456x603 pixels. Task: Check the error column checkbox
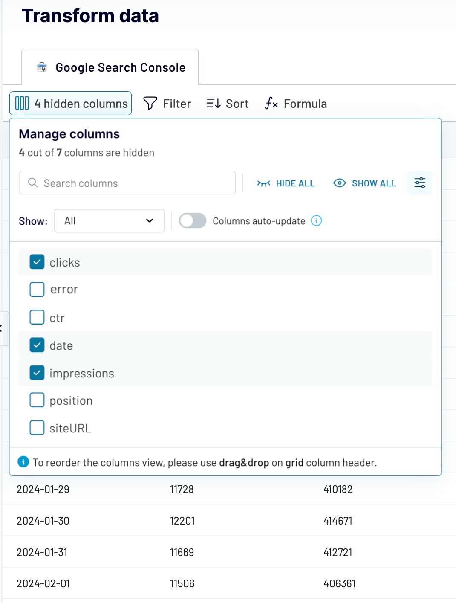[x=37, y=289]
